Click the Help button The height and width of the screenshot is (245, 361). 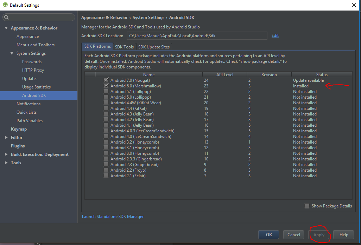(343, 235)
